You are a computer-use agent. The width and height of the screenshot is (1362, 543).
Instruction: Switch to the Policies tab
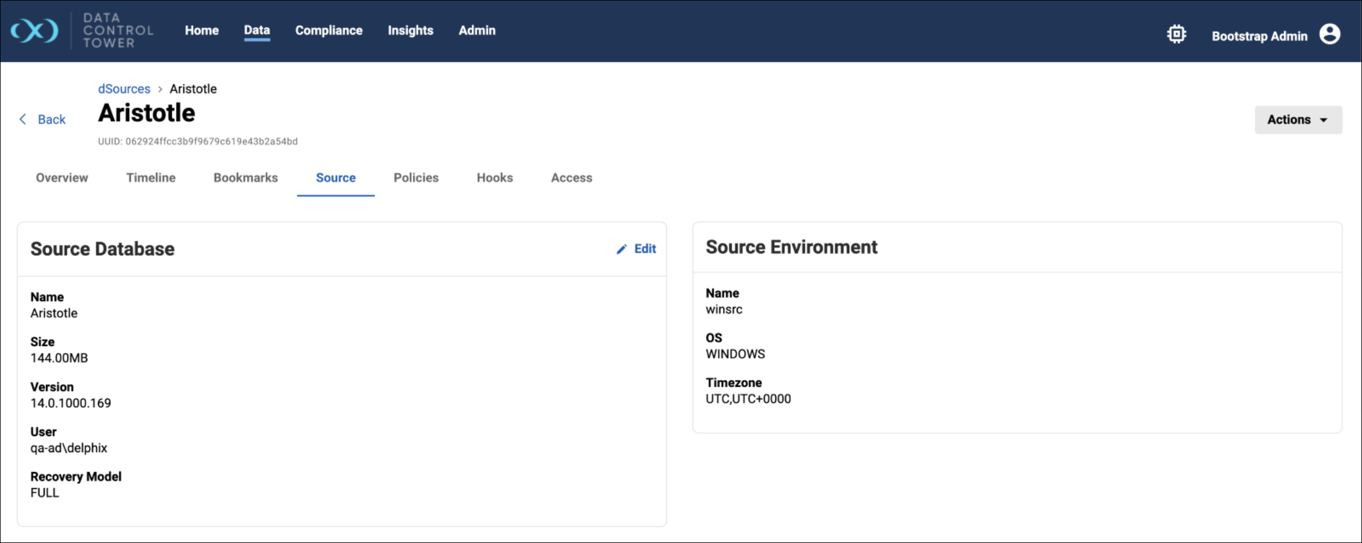point(416,178)
